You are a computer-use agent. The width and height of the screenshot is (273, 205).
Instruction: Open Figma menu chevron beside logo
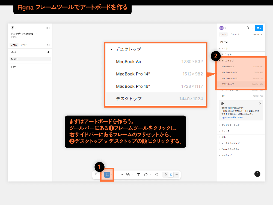point(16,28)
